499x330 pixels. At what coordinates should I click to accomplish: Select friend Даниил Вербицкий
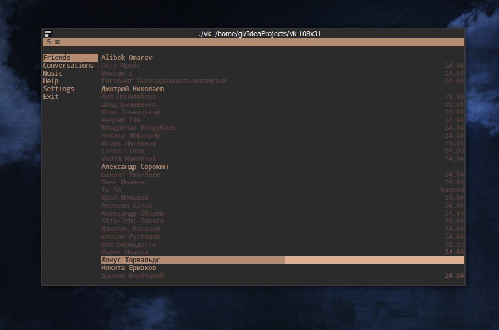click(133, 276)
